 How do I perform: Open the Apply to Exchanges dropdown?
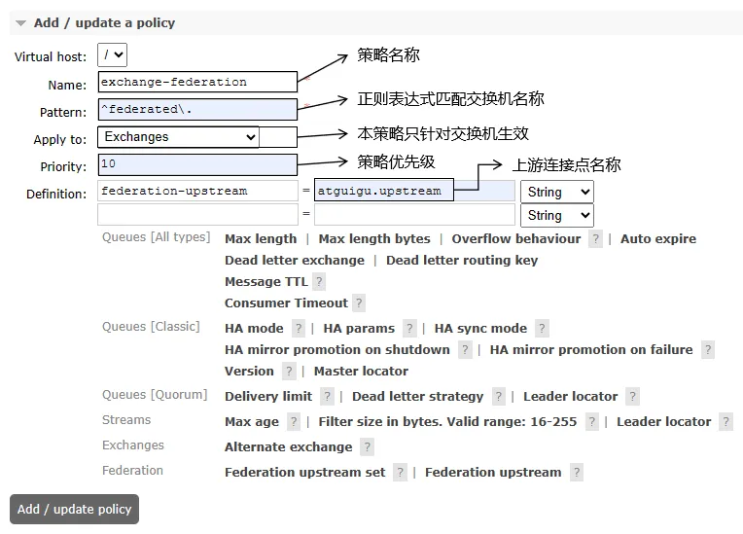pos(179,138)
